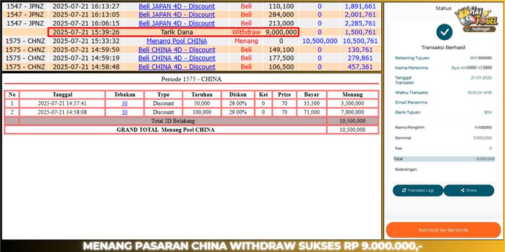Screen dimensions: 505x252
Task: Click the Bayar column header
Action: [311, 94]
